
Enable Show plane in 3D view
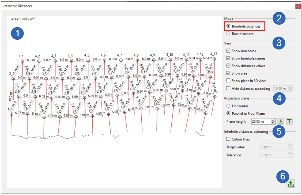click(228, 81)
